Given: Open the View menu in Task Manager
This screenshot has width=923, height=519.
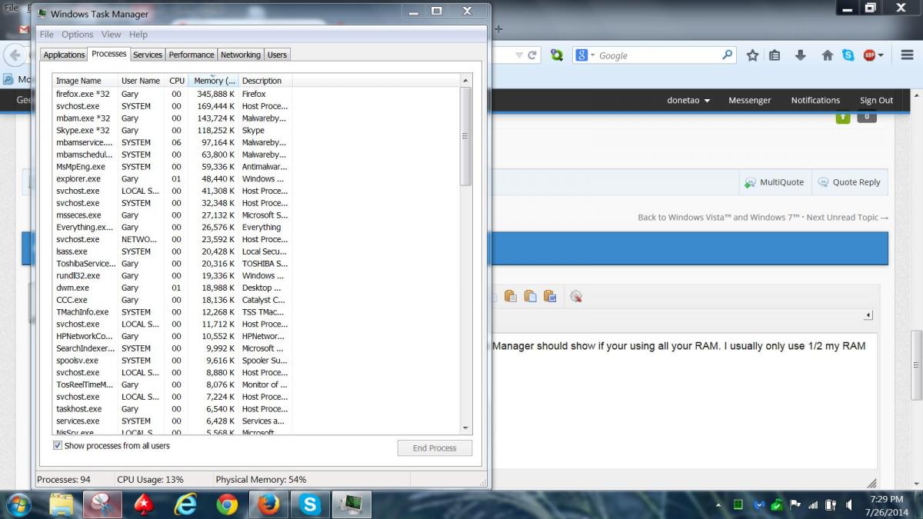Looking at the screenshot, I should pyautogui.click(x=112, y=35).
